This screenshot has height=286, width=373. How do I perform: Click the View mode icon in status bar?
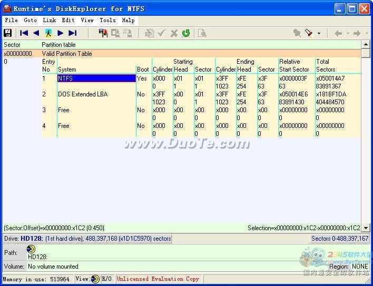tap(95, 279)
